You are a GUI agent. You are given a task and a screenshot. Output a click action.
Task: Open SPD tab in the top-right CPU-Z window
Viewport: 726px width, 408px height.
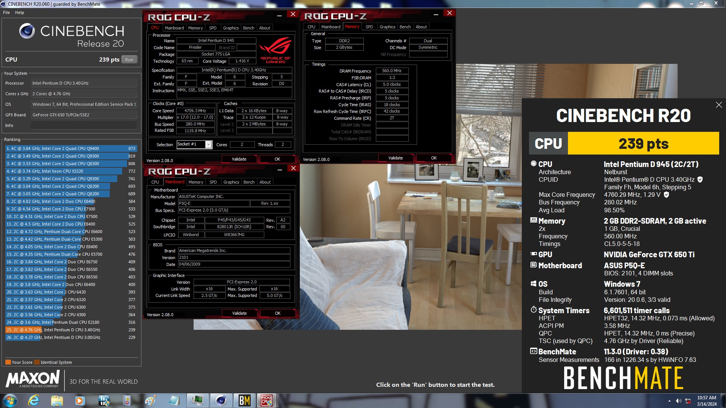click(x=369, y=27)
